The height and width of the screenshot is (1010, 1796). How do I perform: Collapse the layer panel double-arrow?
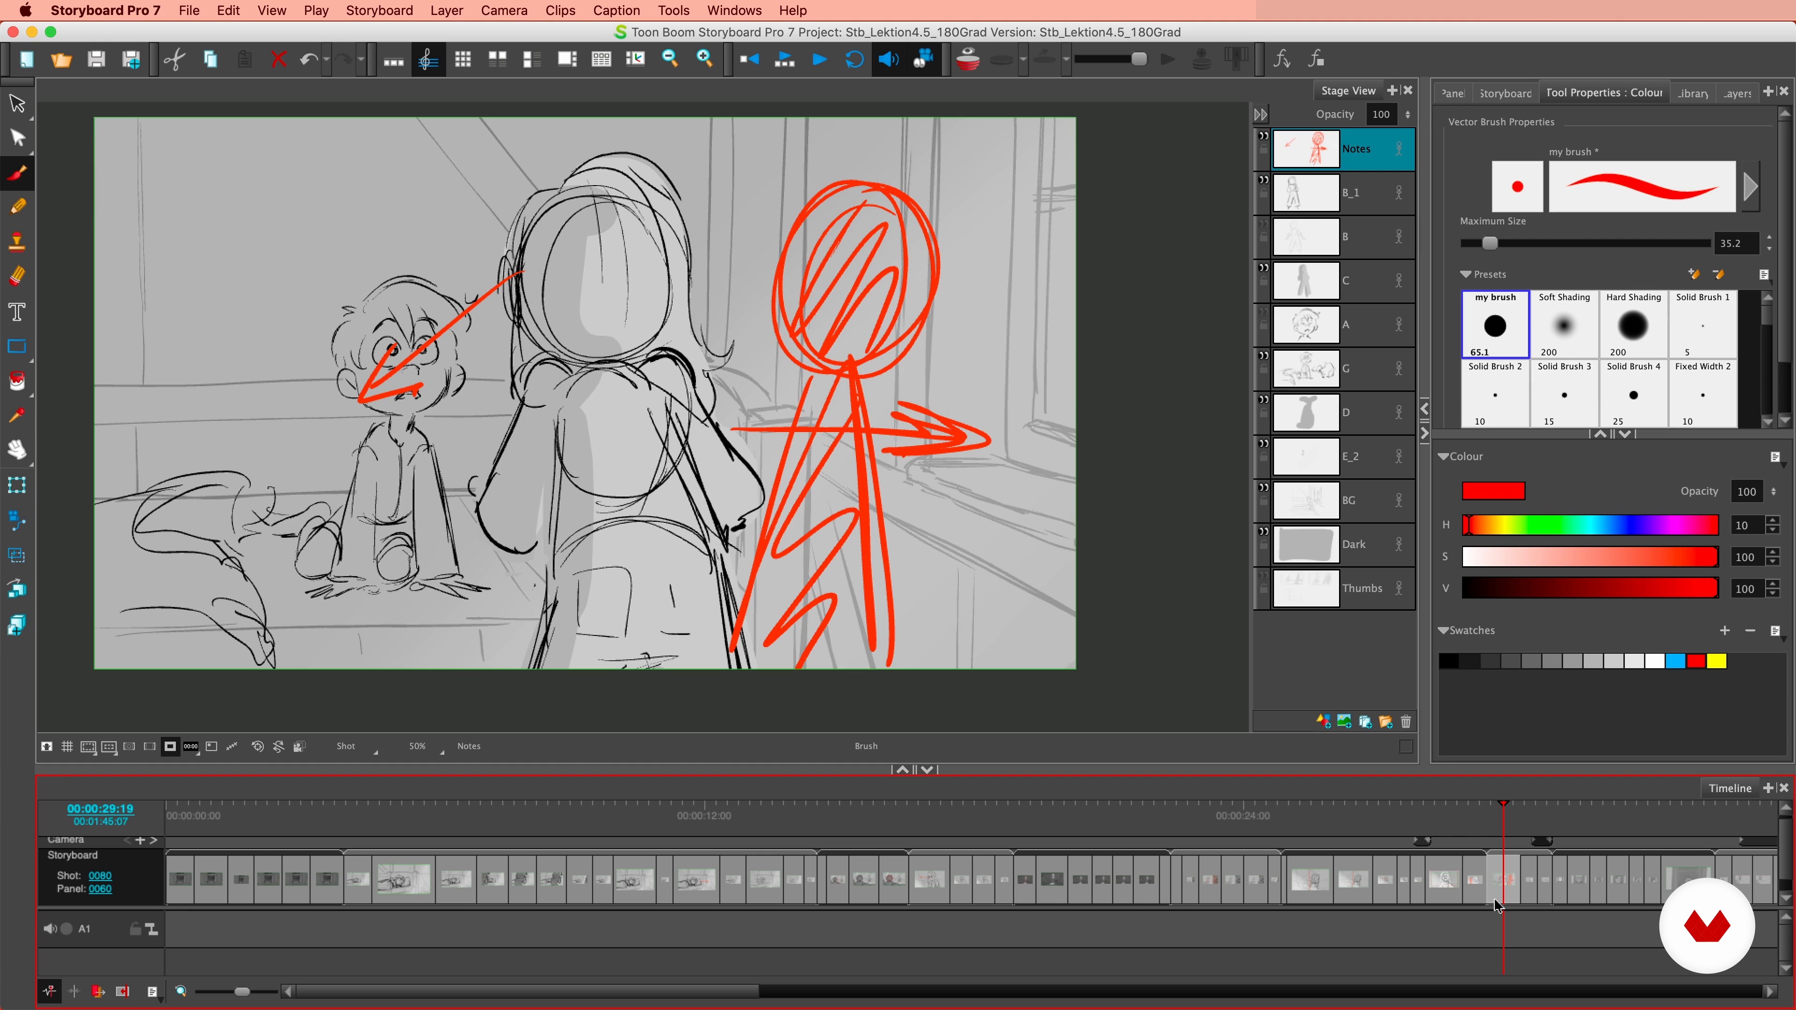point(1260,114)
